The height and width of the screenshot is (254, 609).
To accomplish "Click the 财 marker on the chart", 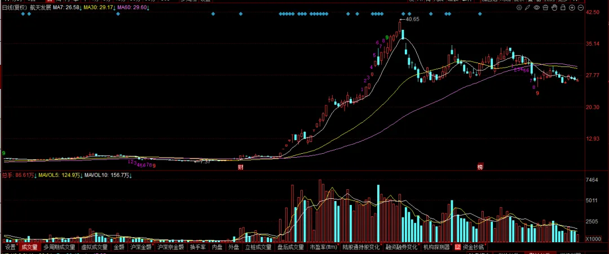I will (x=241, y=167).
